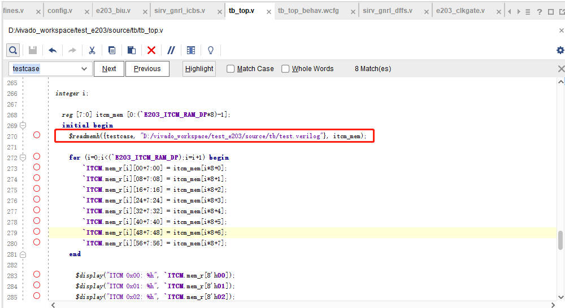Viewport: 565px width, 308px height.
Task: Click the Highlight button
Action: (x=199, y=69)
